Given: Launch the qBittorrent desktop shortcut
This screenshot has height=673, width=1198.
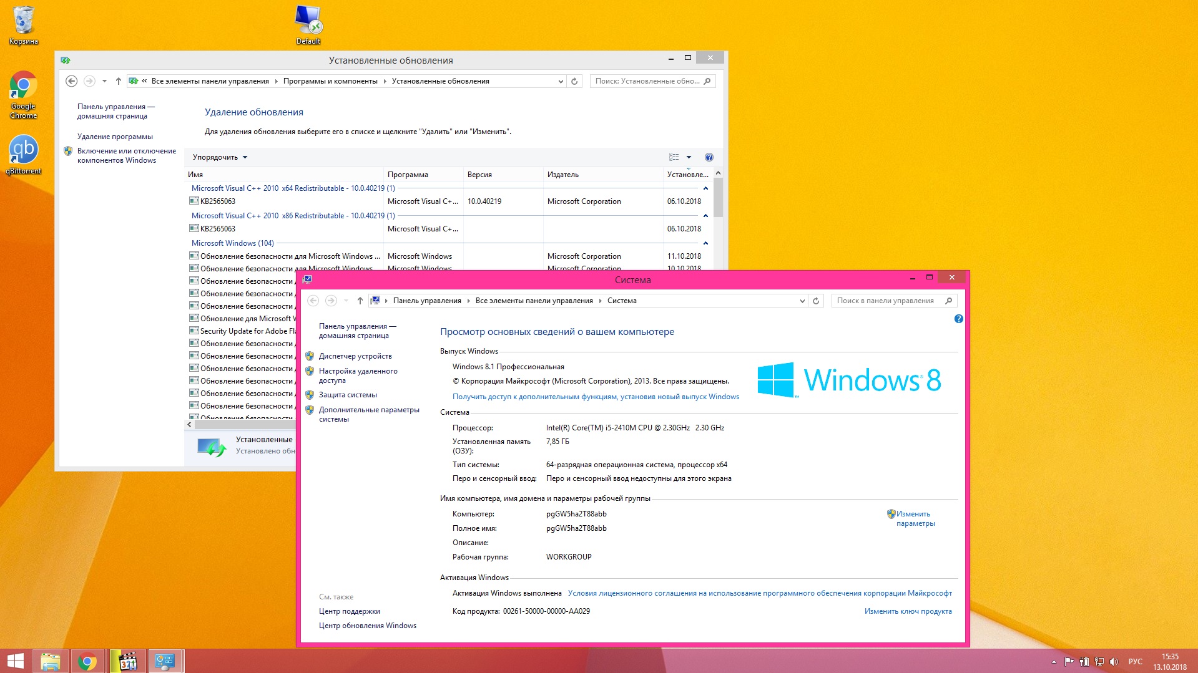Looking at the screenshot, I should coord(24,155).
